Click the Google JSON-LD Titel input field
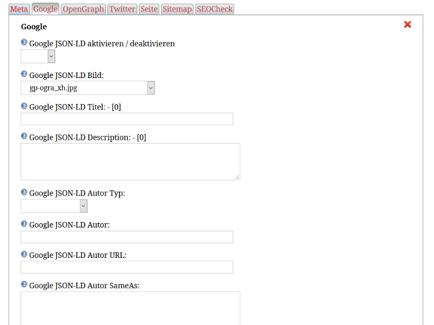 [127, 119]
